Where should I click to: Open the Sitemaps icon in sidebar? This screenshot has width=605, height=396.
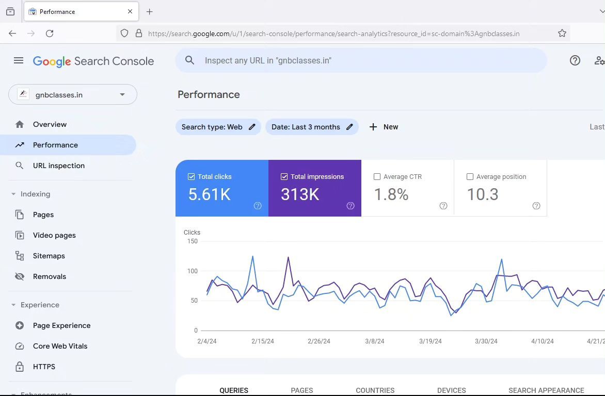(20, 256)
